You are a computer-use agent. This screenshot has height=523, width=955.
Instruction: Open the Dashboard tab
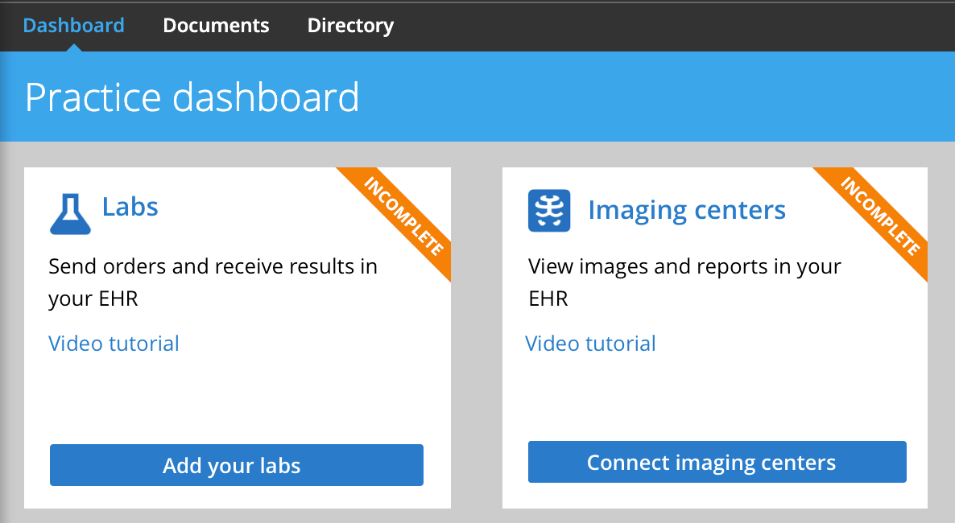pos(73,25)
